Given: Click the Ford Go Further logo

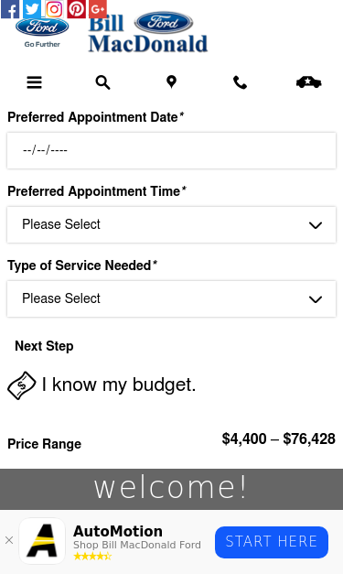Looking at the screenshot, I should 42,32.
